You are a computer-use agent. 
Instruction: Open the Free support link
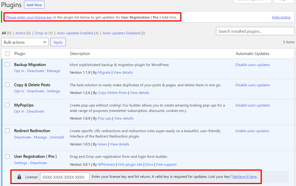(x=166, y=164)
